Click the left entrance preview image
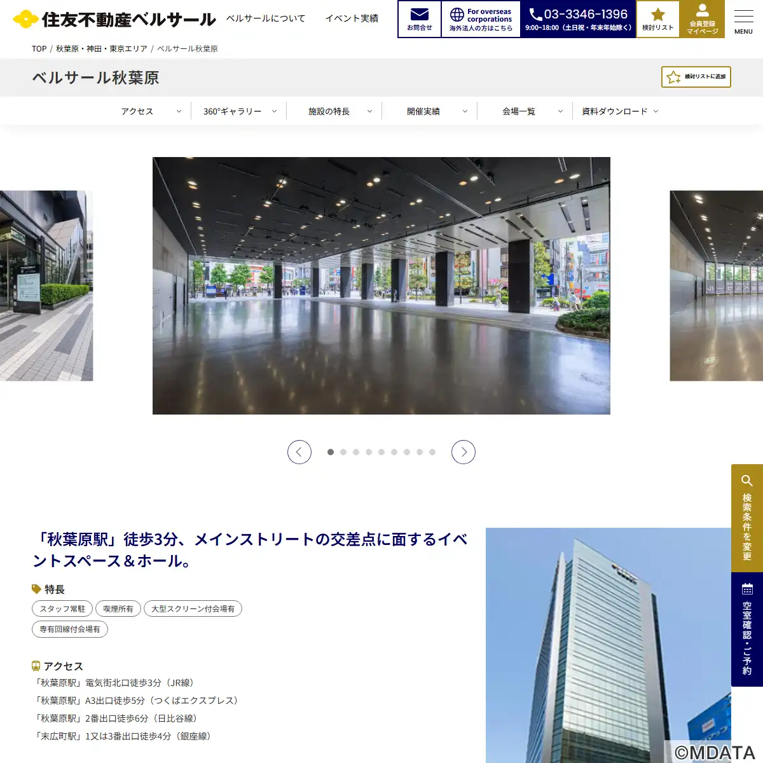 pyautogui.click(x=46, y=285)
